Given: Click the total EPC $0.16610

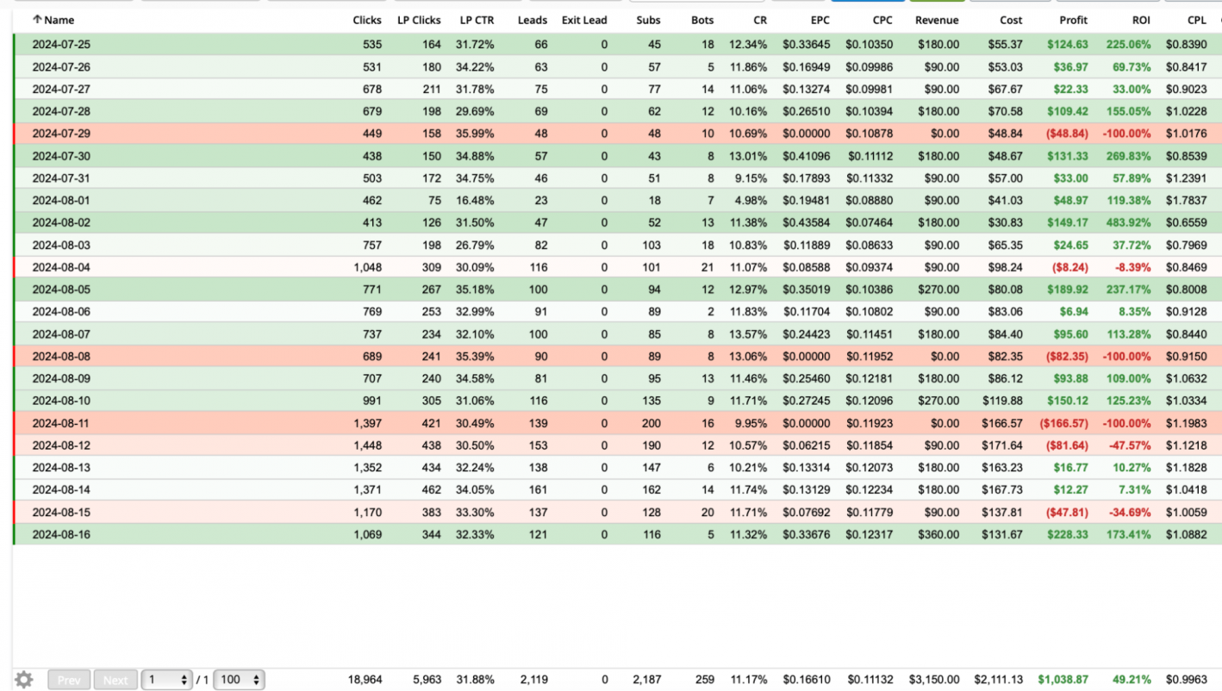Looking at the screenshot, I should pos(807,680).
